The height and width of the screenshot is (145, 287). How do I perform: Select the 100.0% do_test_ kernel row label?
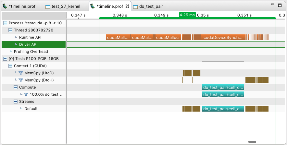[x=47, y=94]
